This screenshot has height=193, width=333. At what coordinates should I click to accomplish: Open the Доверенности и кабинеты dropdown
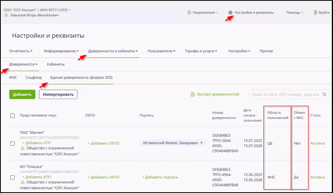pos(113,51)
